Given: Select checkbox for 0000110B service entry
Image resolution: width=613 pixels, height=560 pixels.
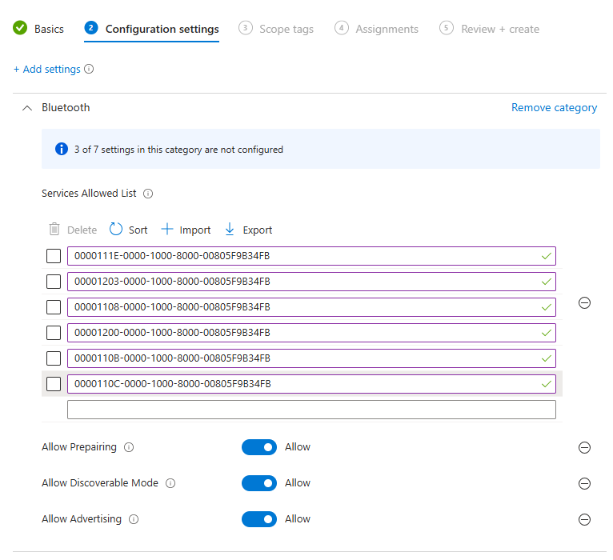Looking at the screenshot, I should 54,358.
